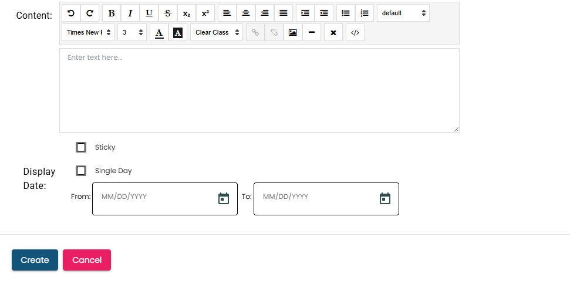Open the default format dropdown
The image size is (570, 284).
[x=403, y=13]
